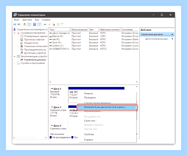This screenshot has height=156, width=187.
Task: Select the Store (D:) volume row
Action: [94, 42]
